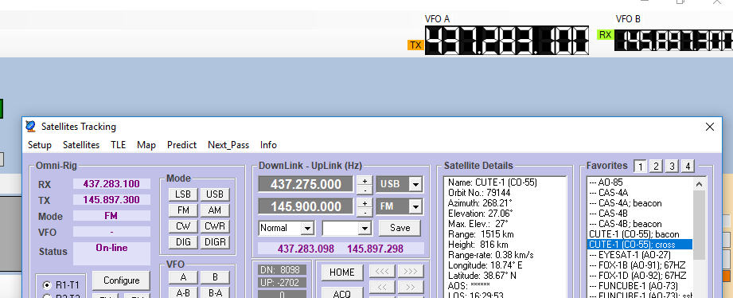Click the >> step tuning button
Viewport: 733px width, 298px height.
tap(410, 287)
